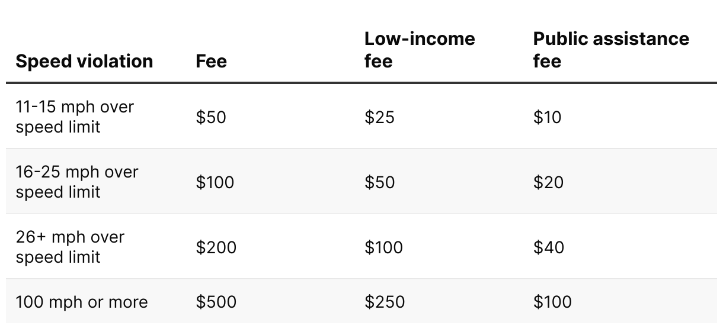Click the Fee column header
Screen dimensions: 723x329
[211, 62]
